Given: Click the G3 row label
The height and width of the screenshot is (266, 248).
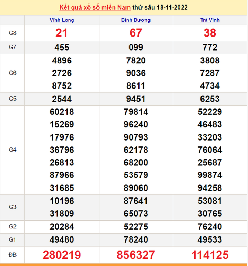Looking at the screenshot, I should click(13, 207).
